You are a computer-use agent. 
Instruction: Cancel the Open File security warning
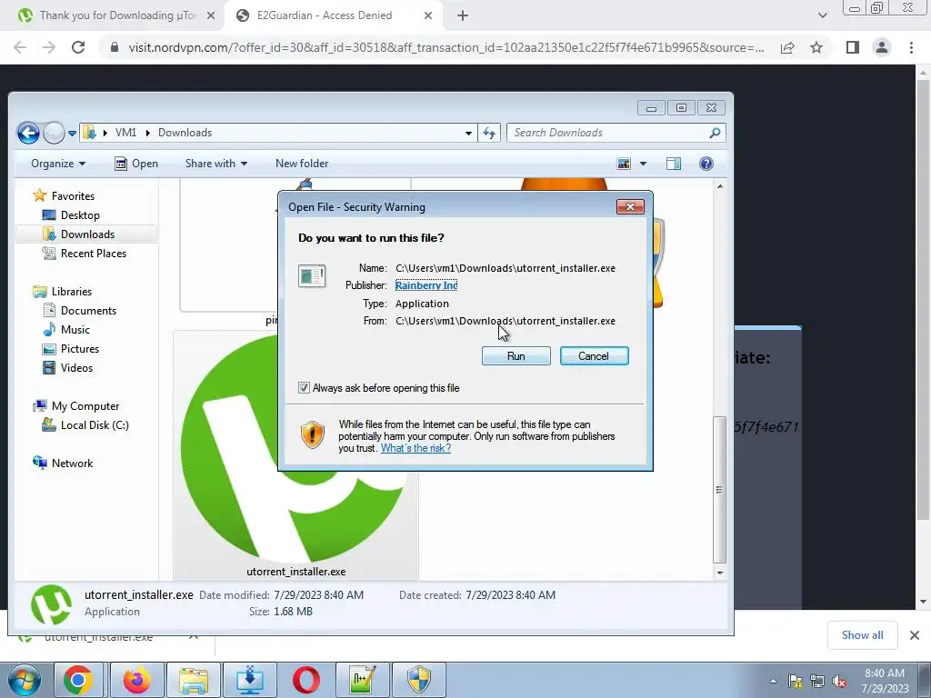(x=594, y=356)
